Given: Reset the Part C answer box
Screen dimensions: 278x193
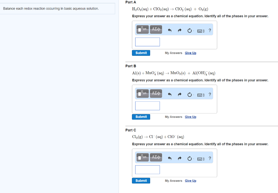Looking at the screenshot, I should tap(189, 158).
